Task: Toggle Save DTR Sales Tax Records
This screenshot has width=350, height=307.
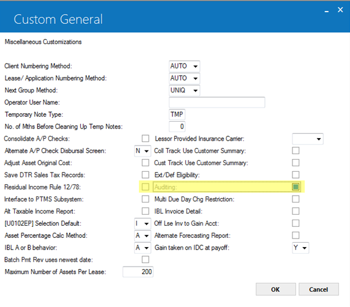Action: pyautogui.click(x=146, y=175)
